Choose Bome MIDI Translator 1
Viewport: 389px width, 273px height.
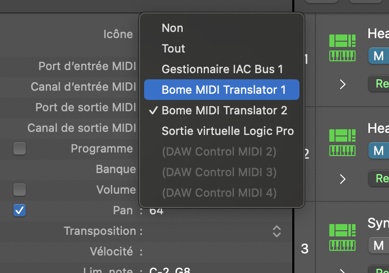pyautogui.click(x=223, y=90)
